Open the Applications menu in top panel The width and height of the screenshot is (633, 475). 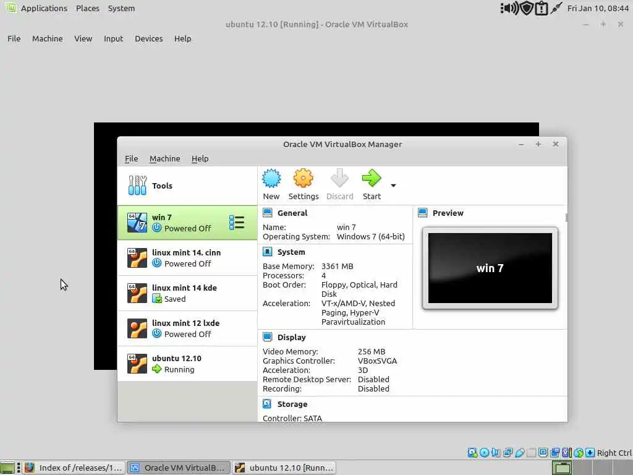point(44,9)
